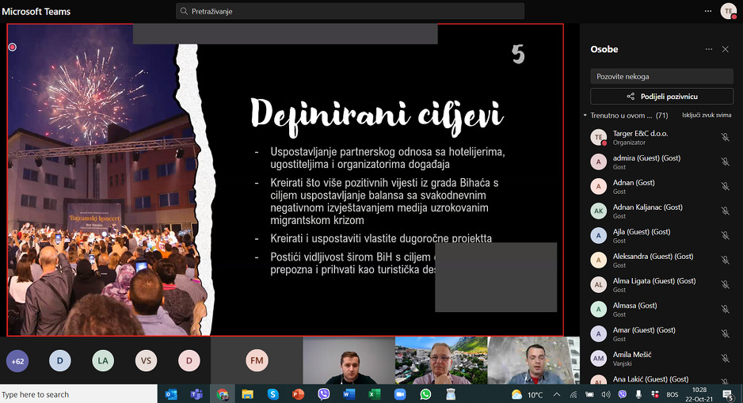Screen dimensions: 743x403
Task: Close the Osobe participants panel
Action: [x=726, y=49]
